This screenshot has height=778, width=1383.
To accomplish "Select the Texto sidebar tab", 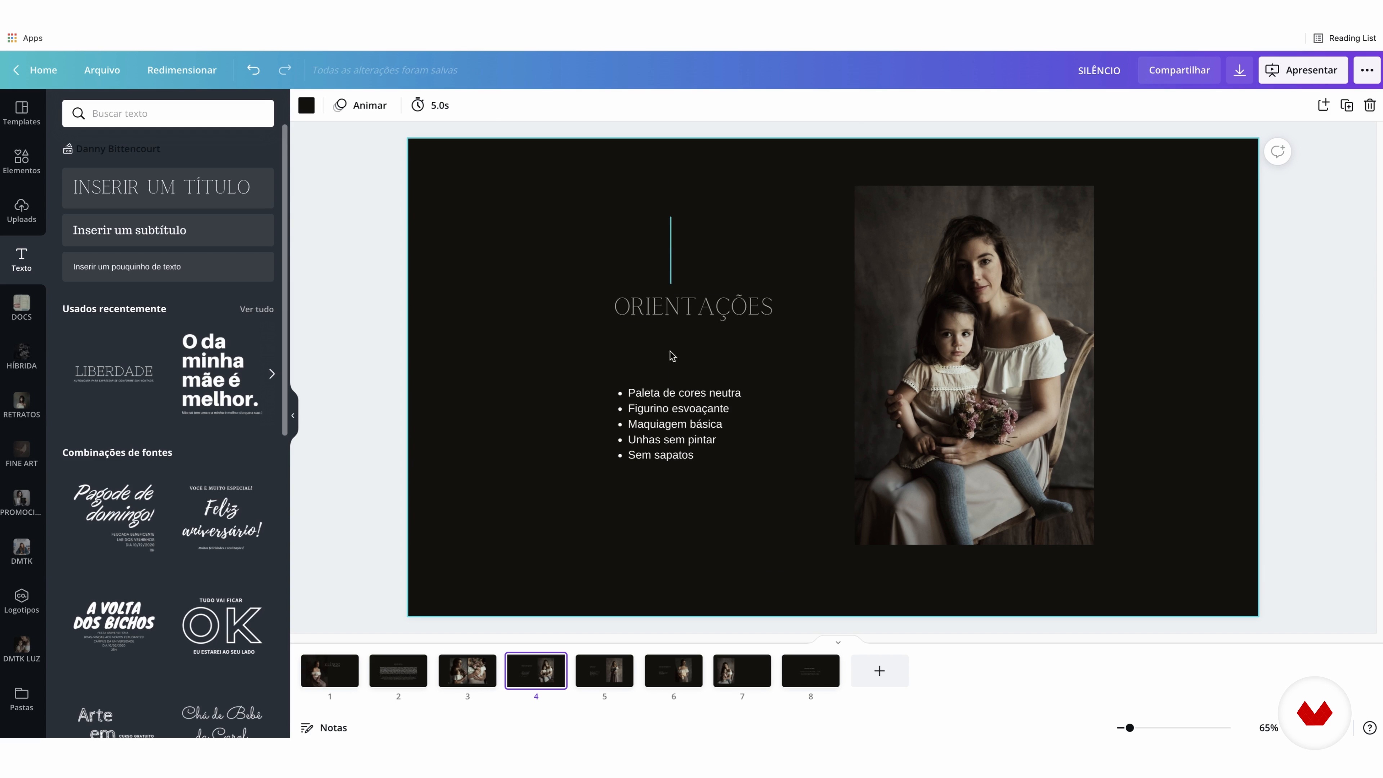I will pos(22,259).
